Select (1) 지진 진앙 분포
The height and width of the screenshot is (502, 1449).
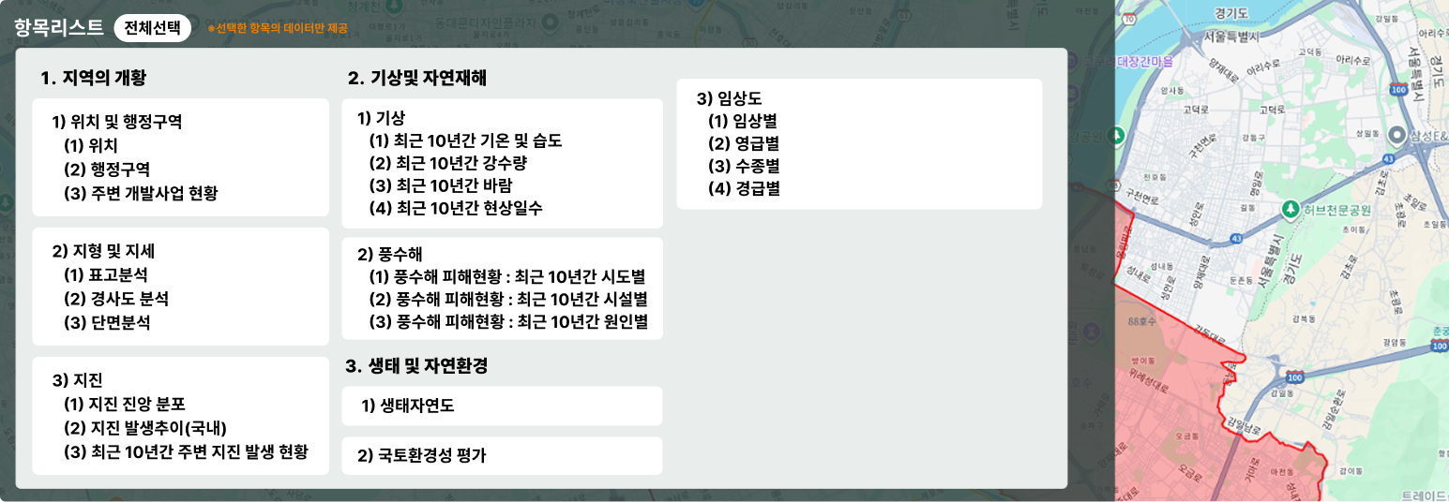pos(125,405)
